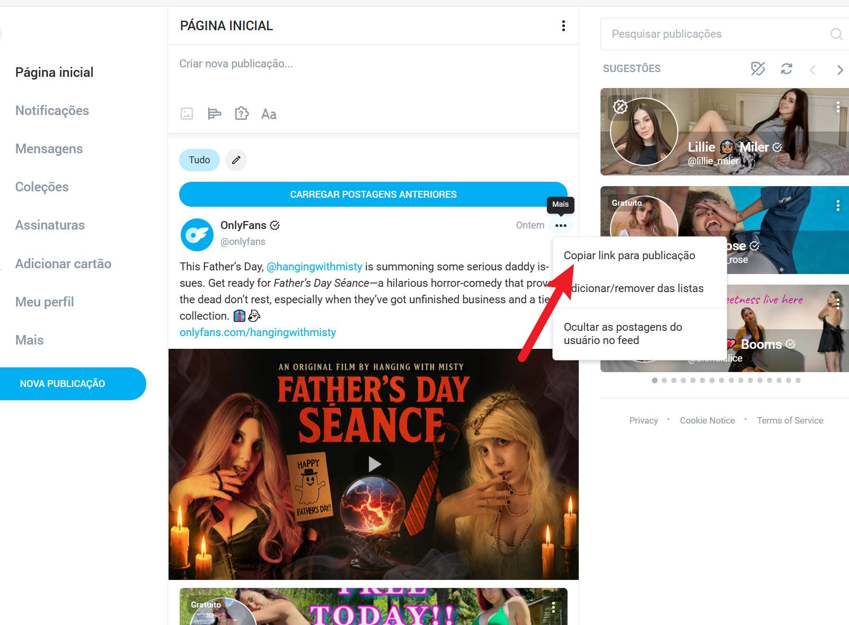
Task: Refresh suggestions with the reload icon
Action: click(x=786, y=68)
